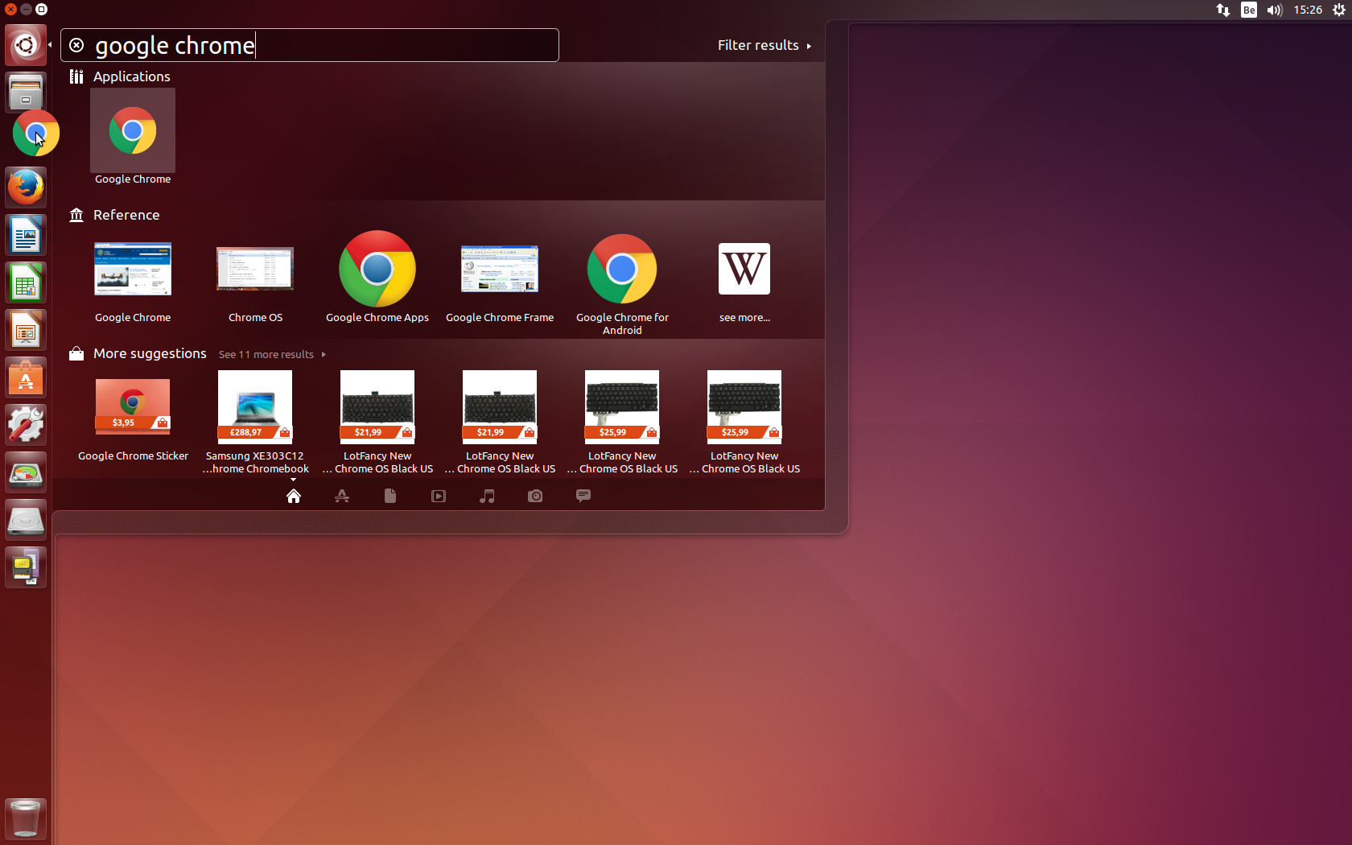Switch to the Photos lens
The image size is (1352, 845).
click(x=535, y=496)
